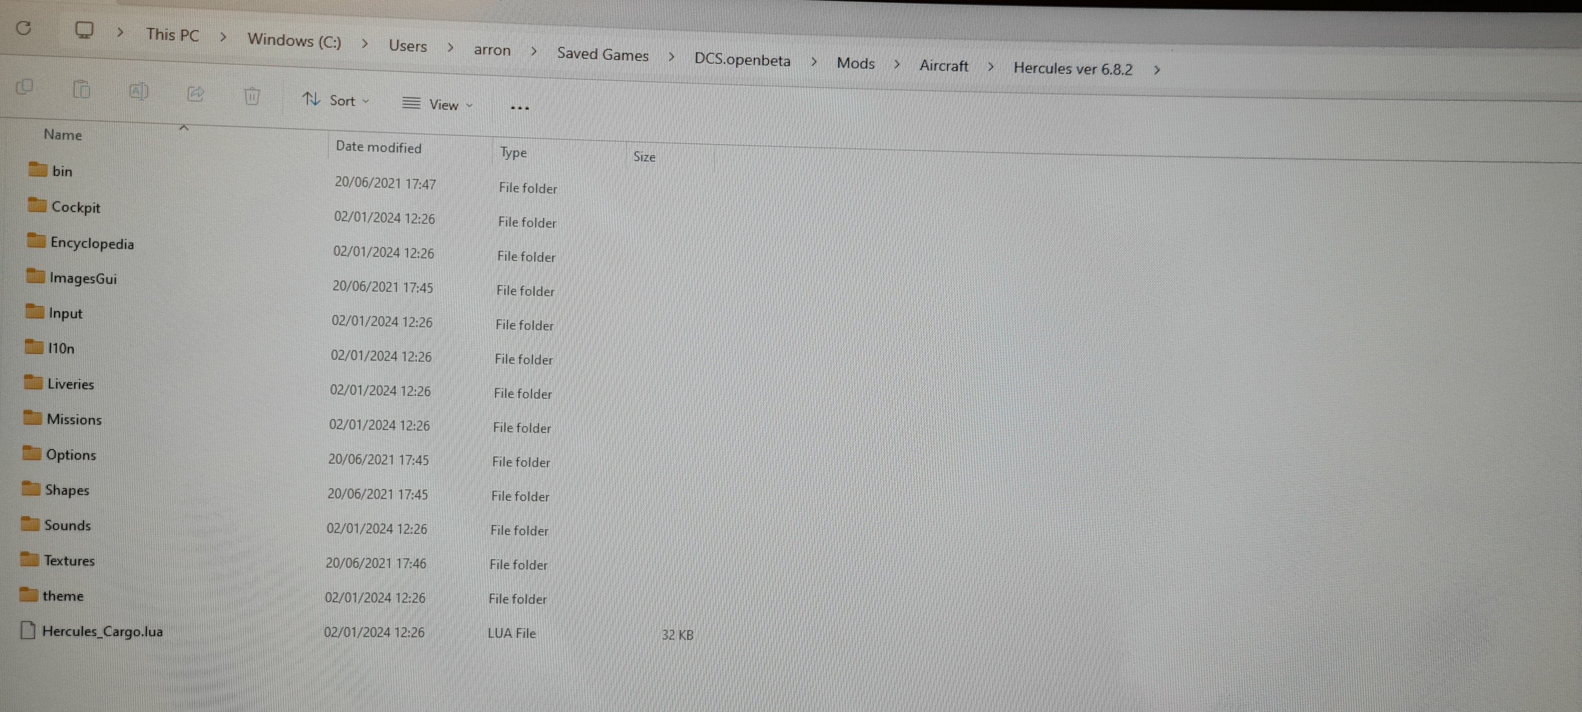This screenshot has height=712, width=1582.
Task: Select the Shapes folder icon
Action: 31,488
